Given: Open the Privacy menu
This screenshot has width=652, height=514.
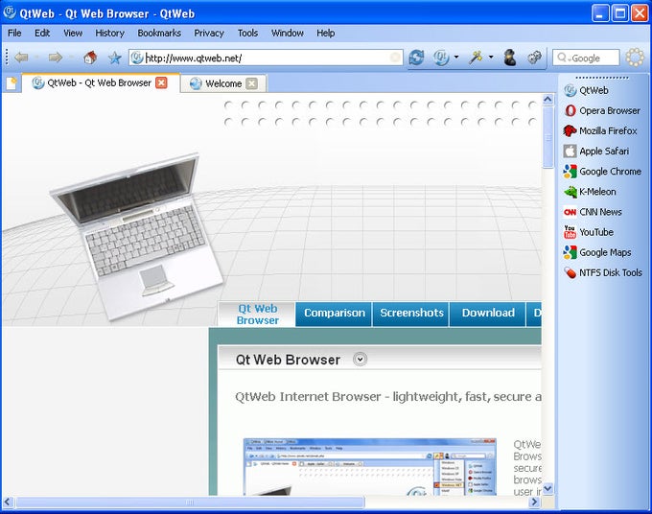Looking at the screenshot, I should click(209, 33).
